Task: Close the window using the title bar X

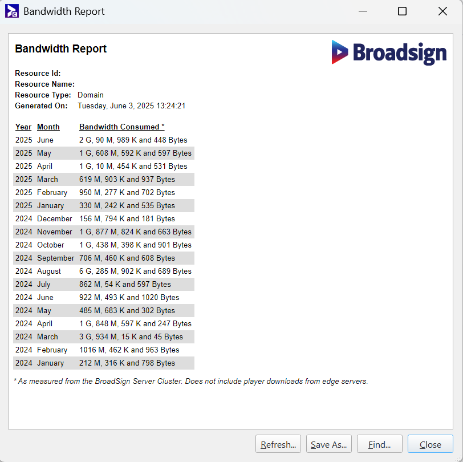Action: tap(442, 11)
